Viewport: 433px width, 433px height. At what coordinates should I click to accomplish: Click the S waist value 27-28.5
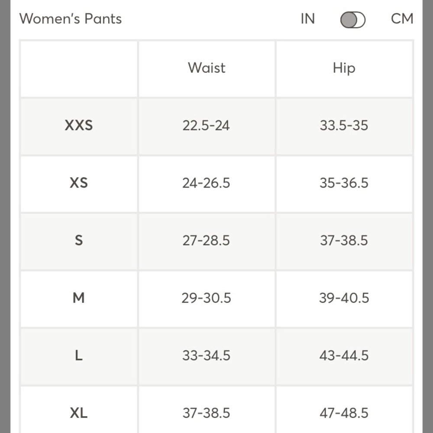click(206, 240)
